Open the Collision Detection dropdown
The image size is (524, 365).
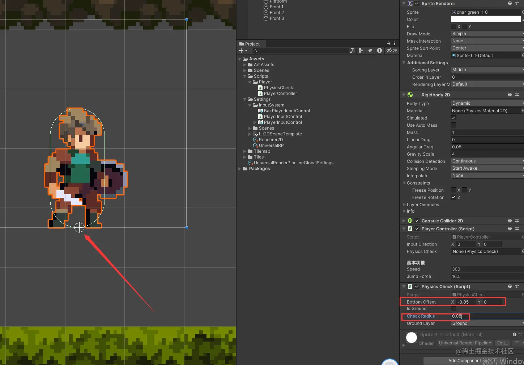pyautogui.click(x=487, y=161)
